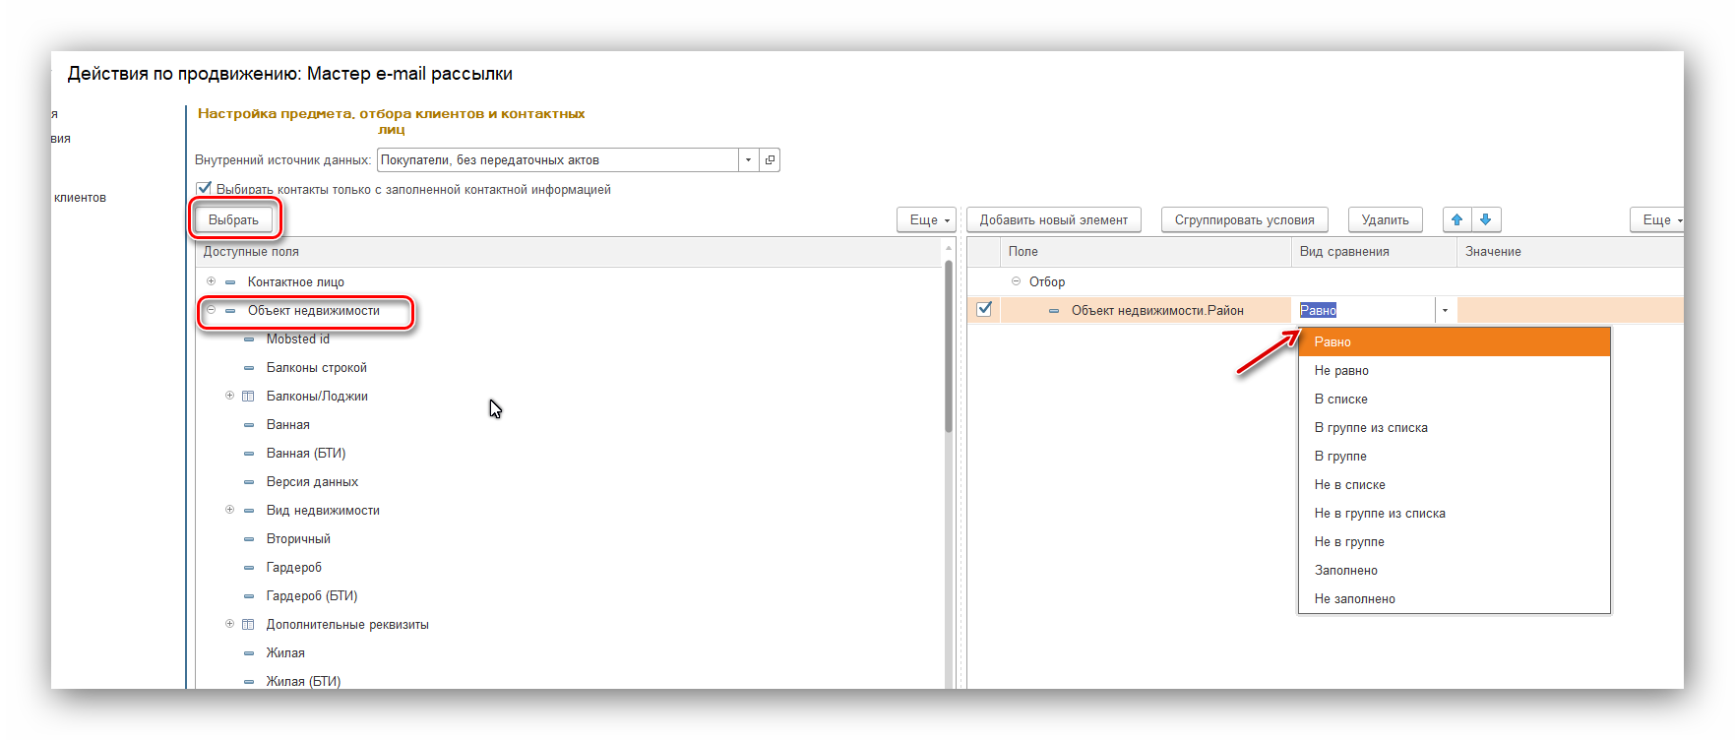Collapse the Объект недвижимости tree node
This screenshot has height=740, width=1735.
tap(211, 310)
